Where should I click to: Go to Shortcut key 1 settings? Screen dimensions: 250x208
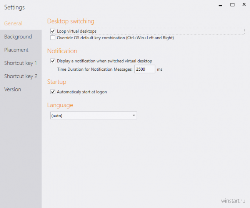pos(20,63)
